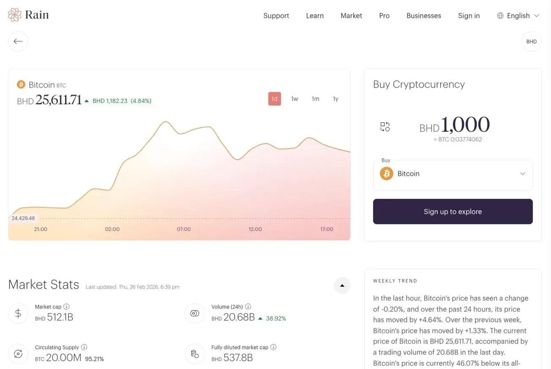Open the Market menu item
The width and height of the screenshot is (551, 369).
click(351, 15)
